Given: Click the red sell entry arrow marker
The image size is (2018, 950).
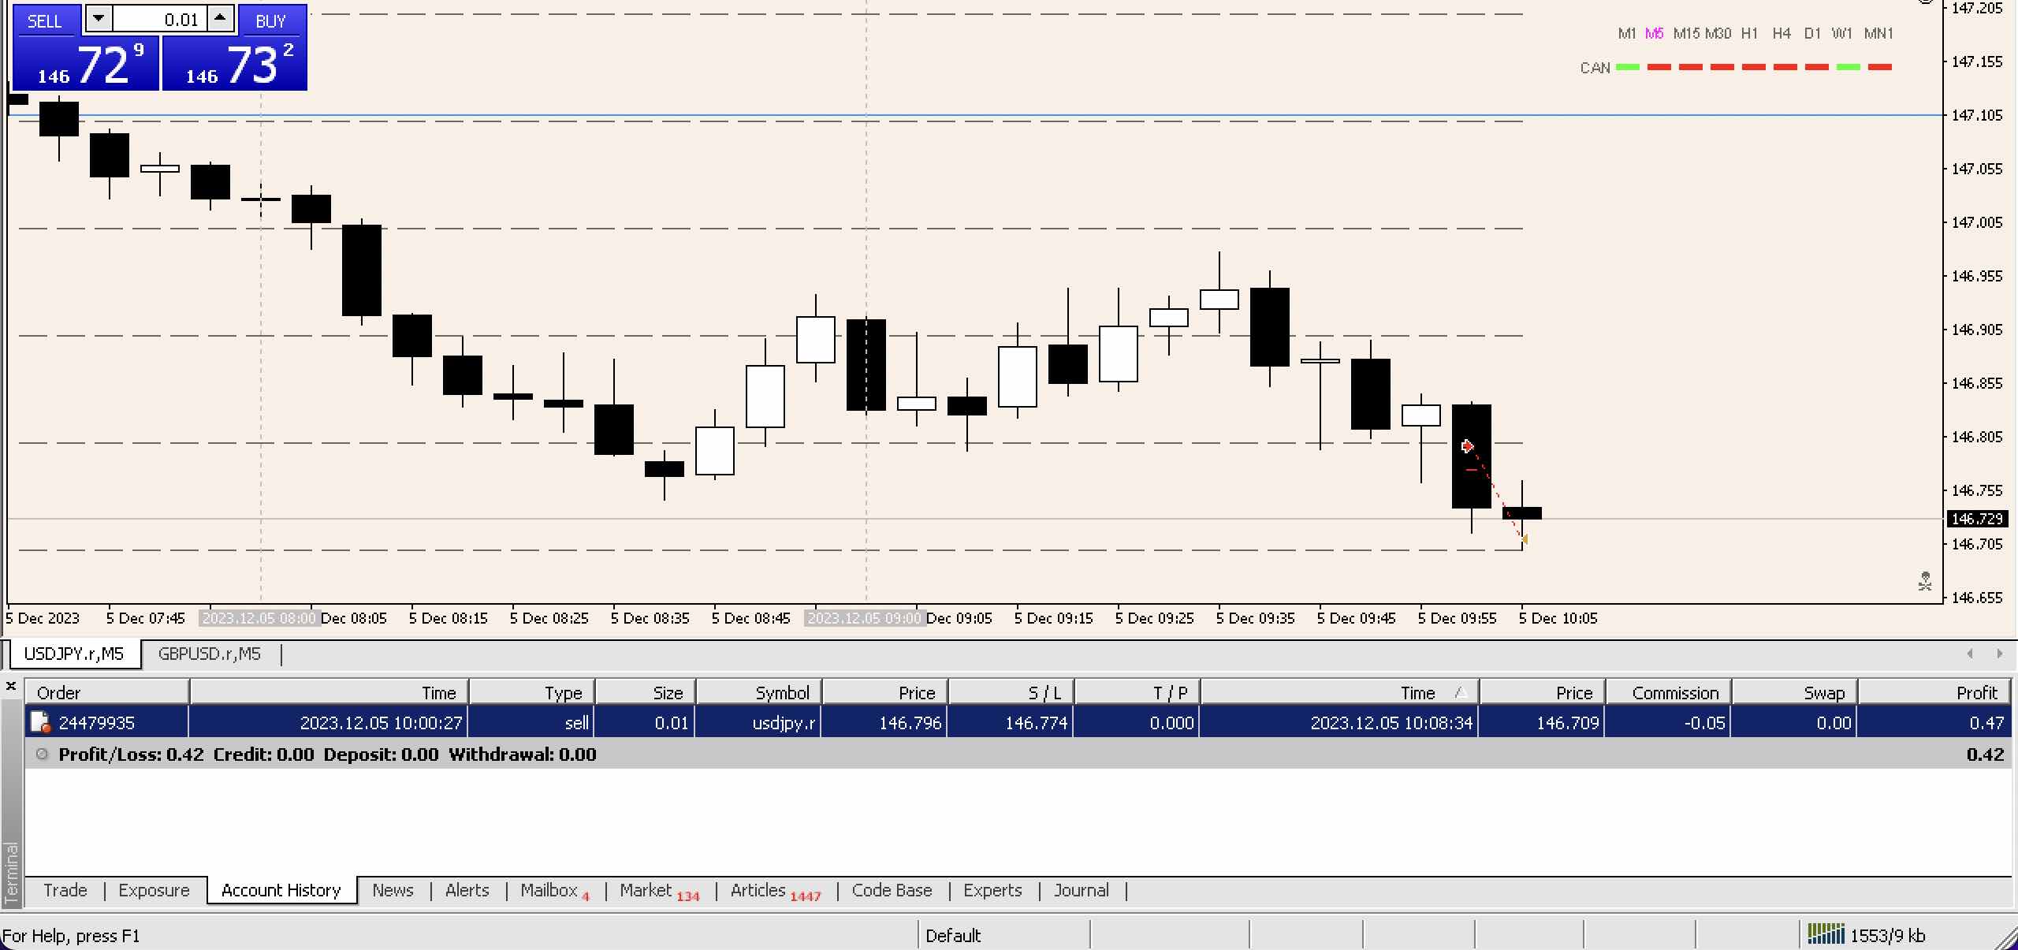Looking at the screenshot, I should 1467,447.
